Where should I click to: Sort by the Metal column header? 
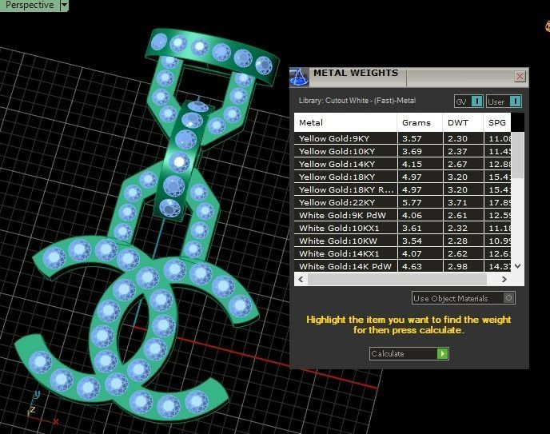point(345,122)
